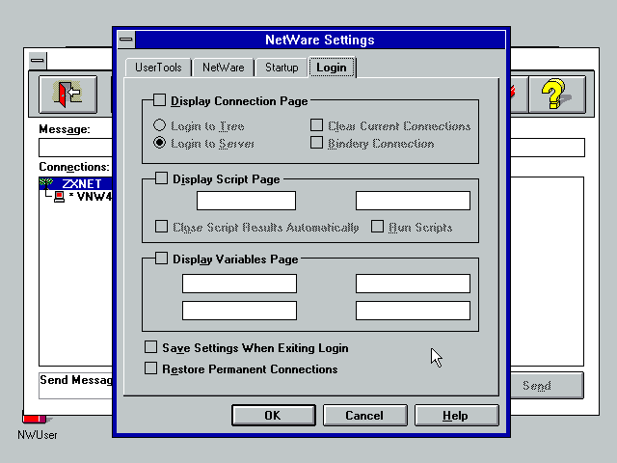
Task: Switch to the UserTools tab
Action: (x=158, y=68)
